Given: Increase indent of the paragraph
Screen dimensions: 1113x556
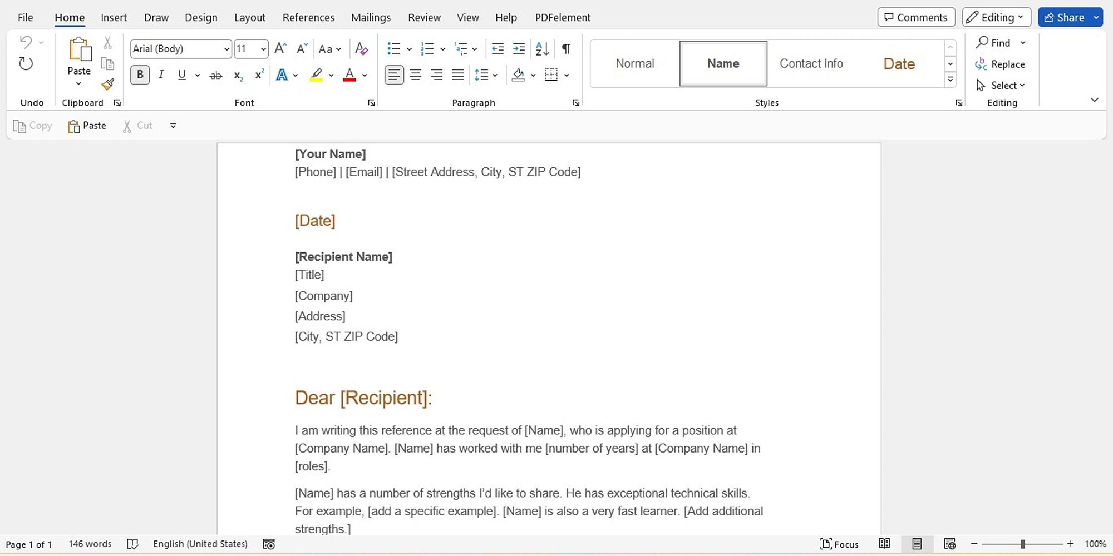Looking at the screenshot, I should point(519,49).
